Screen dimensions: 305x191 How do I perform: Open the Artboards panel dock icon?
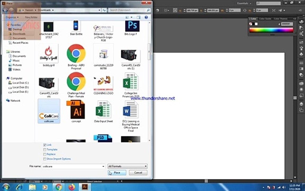click(x=301, y=110)
